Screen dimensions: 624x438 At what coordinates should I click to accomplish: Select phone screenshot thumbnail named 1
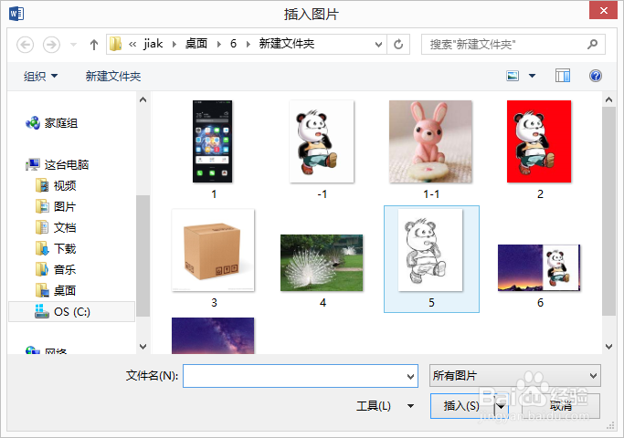click(213, 141)
